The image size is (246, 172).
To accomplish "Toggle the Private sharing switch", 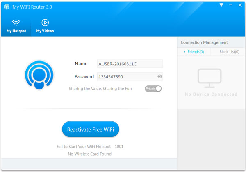I will [x=153, y=89].
